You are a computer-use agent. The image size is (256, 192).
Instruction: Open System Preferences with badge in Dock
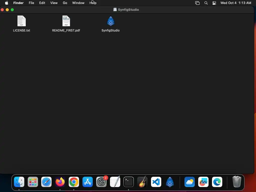(x=101, y=182)
